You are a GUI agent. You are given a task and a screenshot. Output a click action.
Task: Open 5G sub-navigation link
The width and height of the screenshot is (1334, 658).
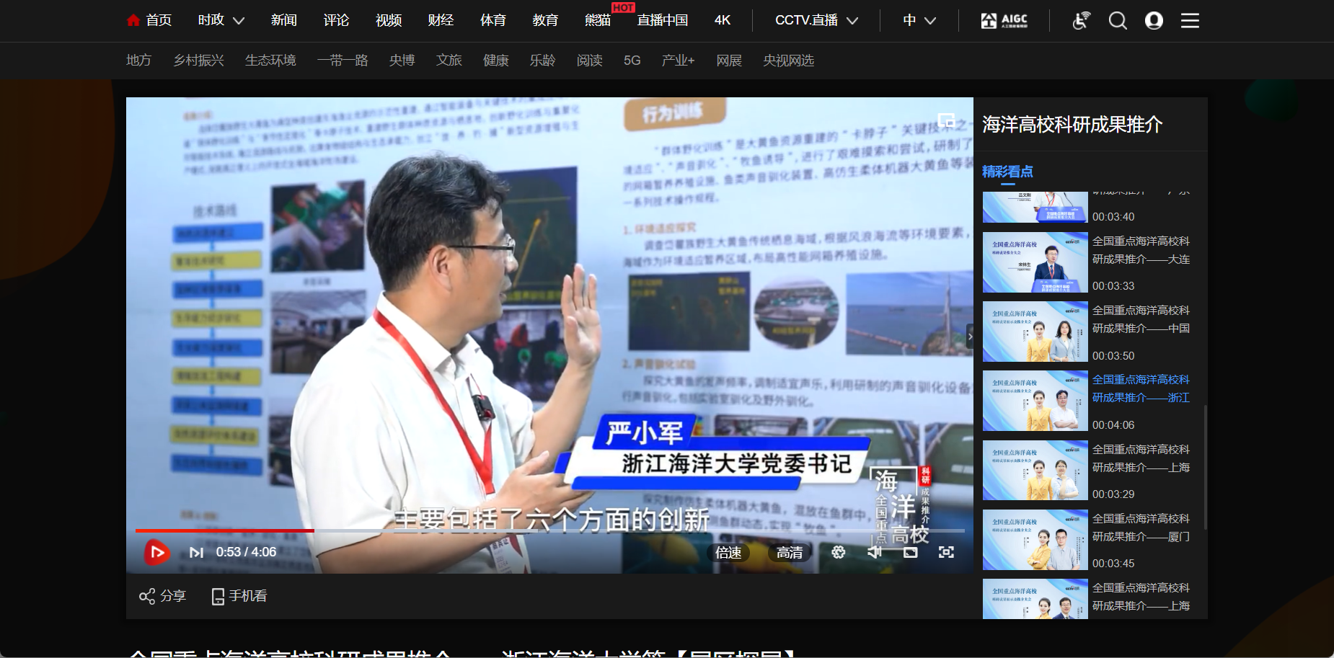click(632, 61)
